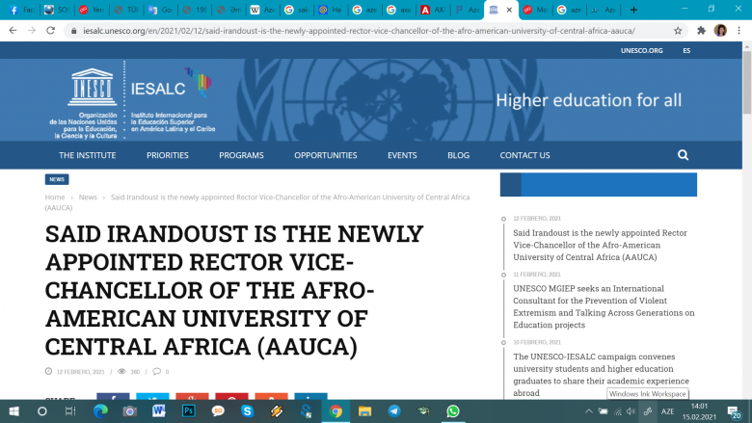The width and height of the screenshot is (752, 423).
Task: Open Skype from the taskbar
Action: click(247, 411)
